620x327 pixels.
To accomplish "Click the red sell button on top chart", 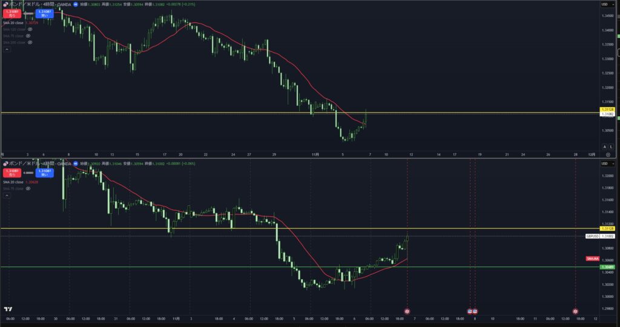I will tap(12, 13).
